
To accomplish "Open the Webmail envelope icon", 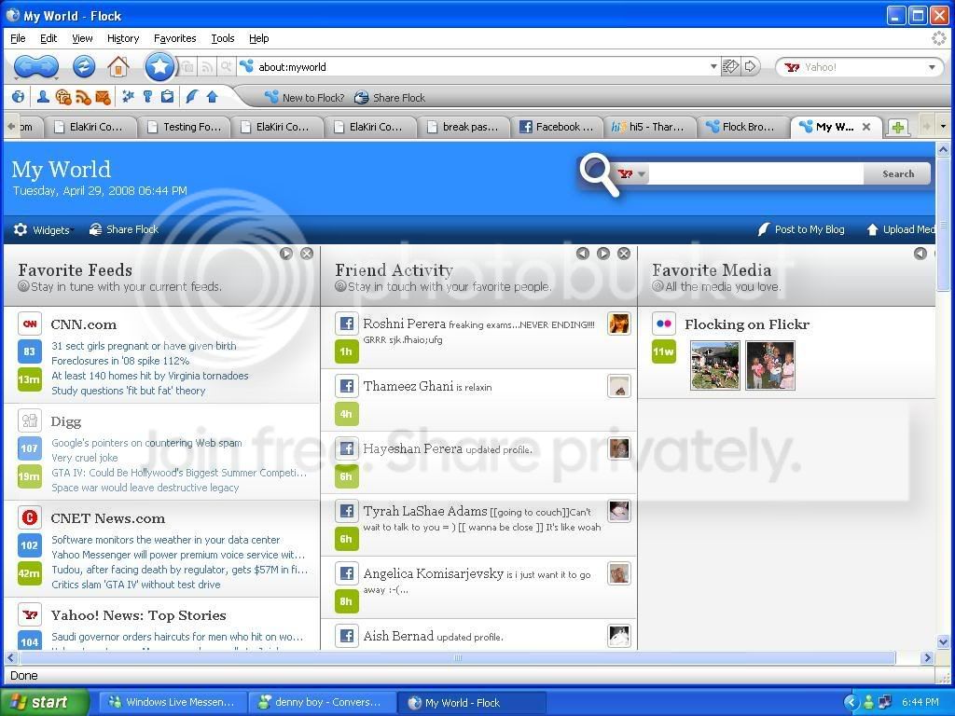I will click(x=103, y=97).
